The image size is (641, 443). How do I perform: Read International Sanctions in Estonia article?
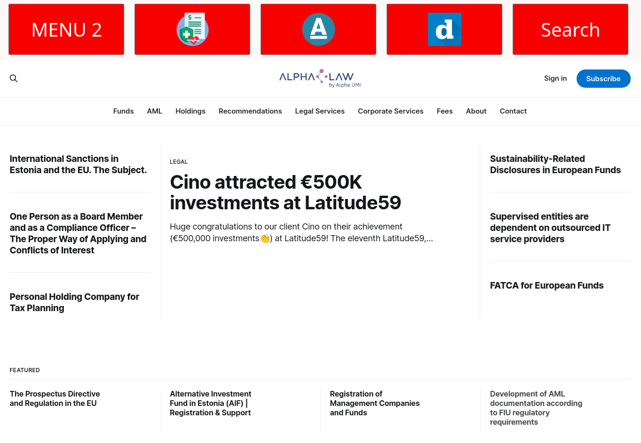coord(79,164)
